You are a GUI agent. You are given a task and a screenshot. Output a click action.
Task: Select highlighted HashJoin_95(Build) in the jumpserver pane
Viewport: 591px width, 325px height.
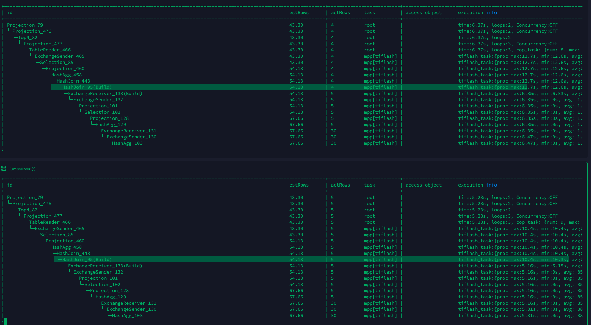[87, 260]
